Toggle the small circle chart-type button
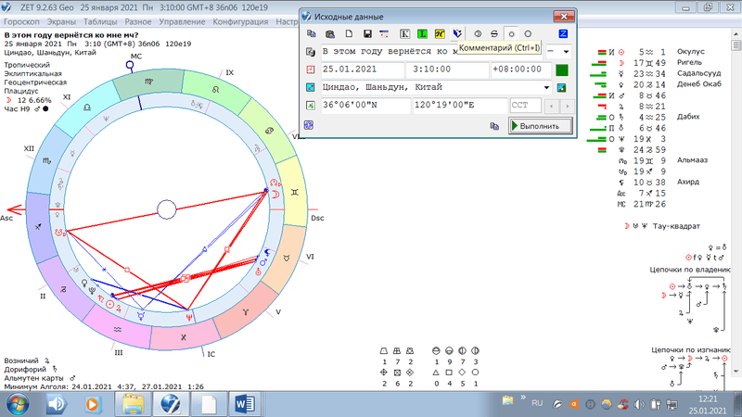 tap(511, 33)
